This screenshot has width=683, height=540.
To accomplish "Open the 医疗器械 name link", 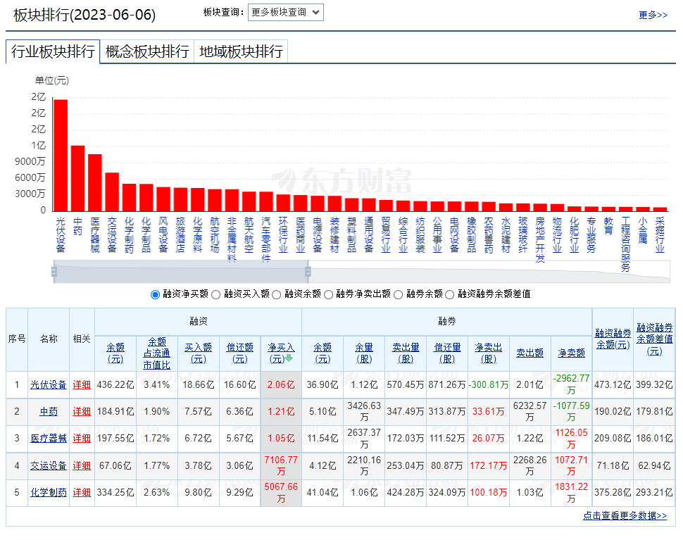I will tap(49, 439).
